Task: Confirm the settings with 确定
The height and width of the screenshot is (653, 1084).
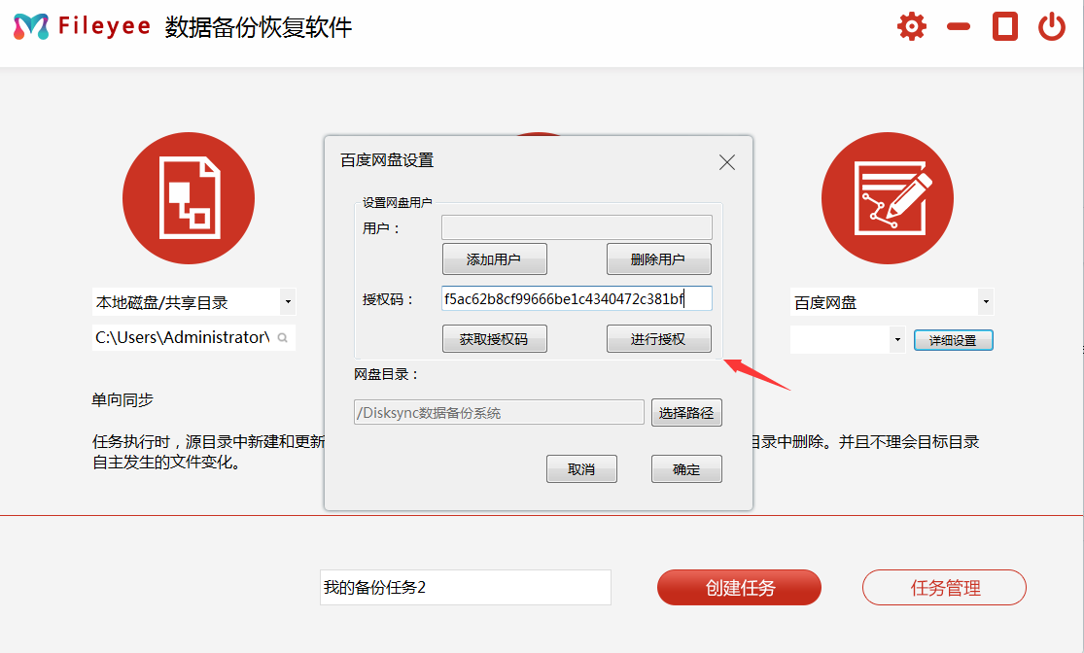Action: tap(686, 468)
